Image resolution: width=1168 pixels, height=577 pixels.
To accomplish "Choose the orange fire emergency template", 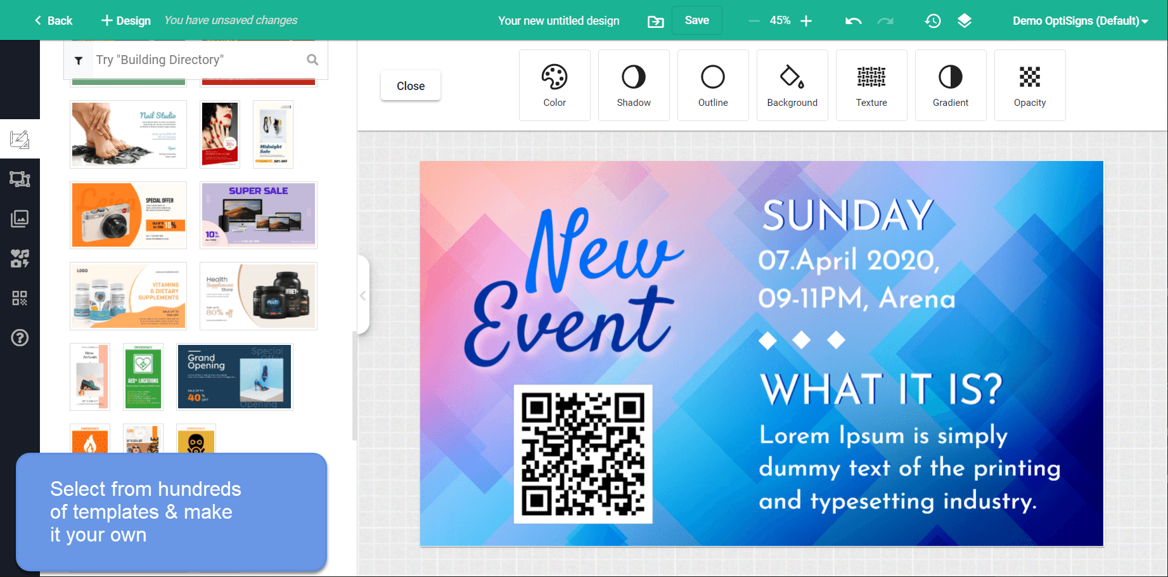I will [x=90, y=439].
